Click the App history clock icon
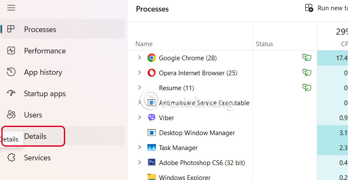348x180 pixels. [x=12, y=72]
